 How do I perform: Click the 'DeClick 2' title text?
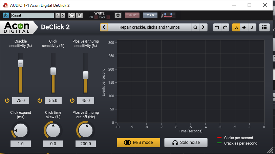tap(55, 27)
